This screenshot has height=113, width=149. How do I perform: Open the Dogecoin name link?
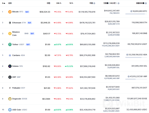pos(16,99)
